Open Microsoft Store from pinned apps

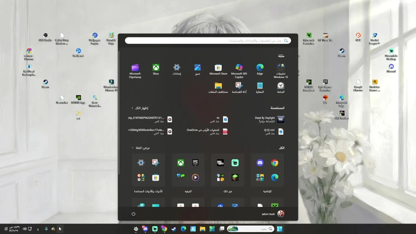218,70
